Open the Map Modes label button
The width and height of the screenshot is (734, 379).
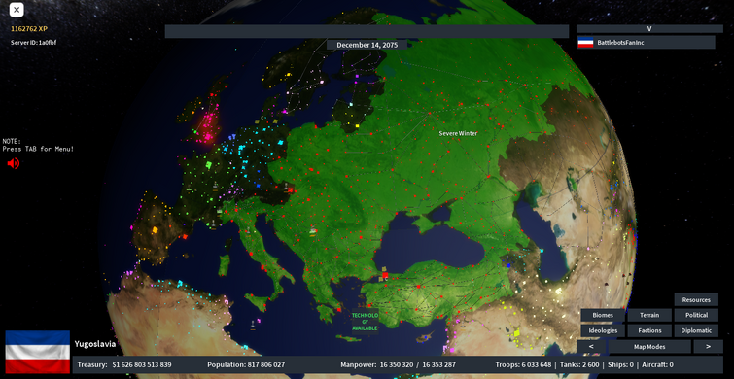(649, 347)
